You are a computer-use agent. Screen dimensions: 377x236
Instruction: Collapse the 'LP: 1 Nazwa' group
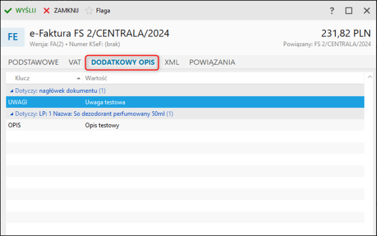[x=11, y=114]
